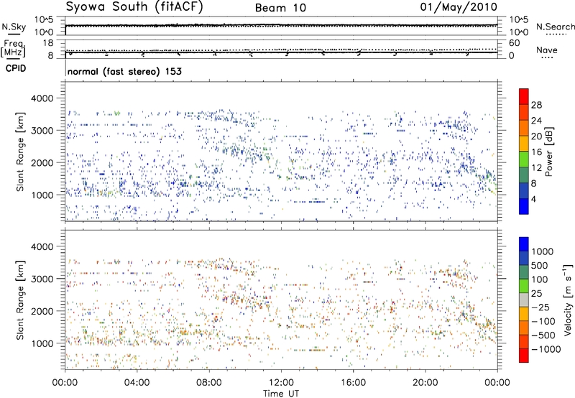Click the '-1000' label on the Velocity colorbar
This screenshot has width=575, height=398.
coord(546,349)
